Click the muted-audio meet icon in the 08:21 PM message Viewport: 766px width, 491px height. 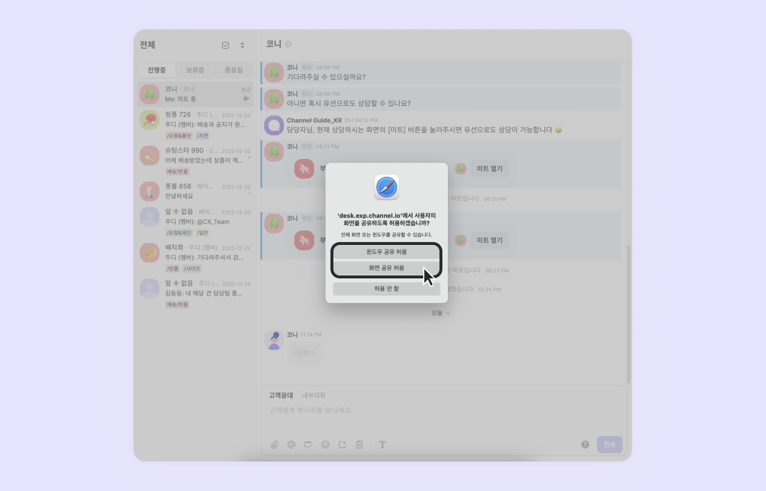[x=304, y=169]
